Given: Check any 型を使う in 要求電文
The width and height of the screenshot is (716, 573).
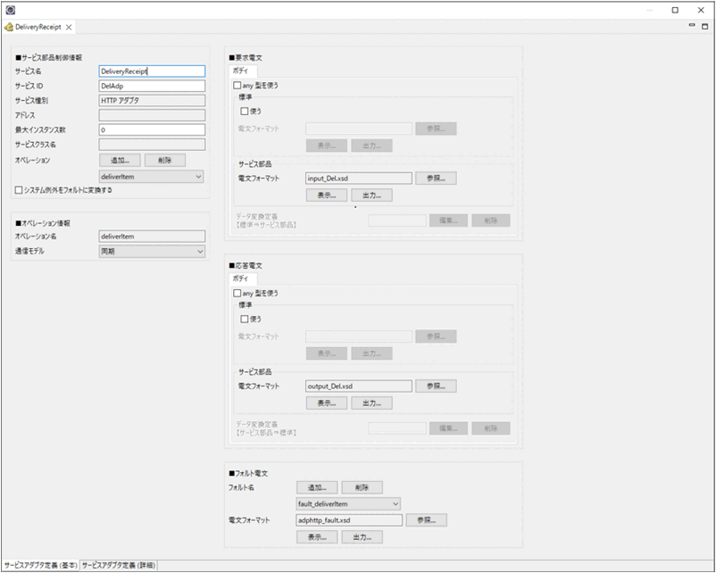Looking at the screenshot, I should click(237, 86).
